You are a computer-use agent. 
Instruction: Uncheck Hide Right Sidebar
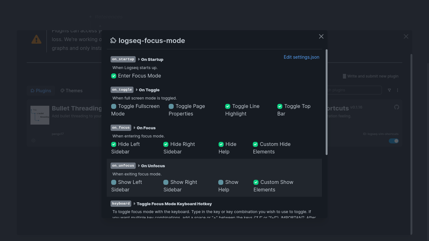[x=166, y=144]
